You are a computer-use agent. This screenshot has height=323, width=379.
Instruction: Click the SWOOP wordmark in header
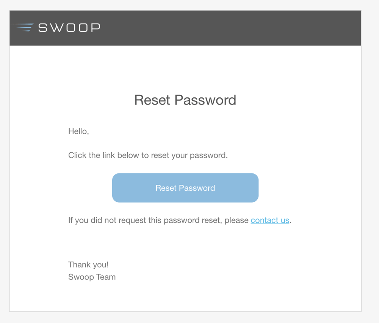(69, 28)
